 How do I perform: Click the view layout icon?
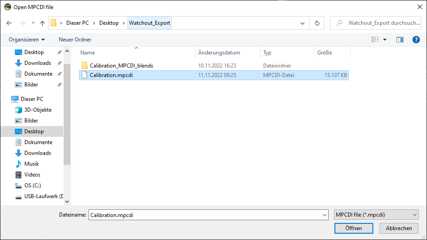click(375, 40)
